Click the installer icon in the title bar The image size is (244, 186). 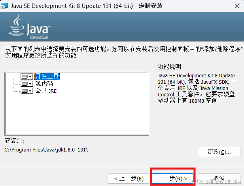[x=4, y=6]
